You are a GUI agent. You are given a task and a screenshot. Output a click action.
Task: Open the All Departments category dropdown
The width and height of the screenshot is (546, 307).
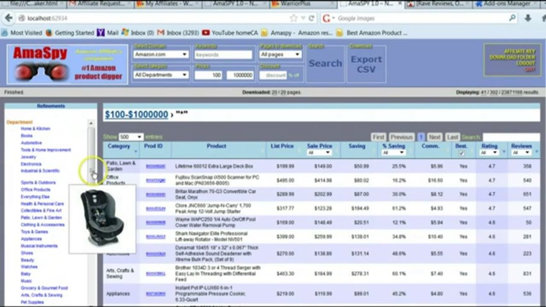click(161, 75)
